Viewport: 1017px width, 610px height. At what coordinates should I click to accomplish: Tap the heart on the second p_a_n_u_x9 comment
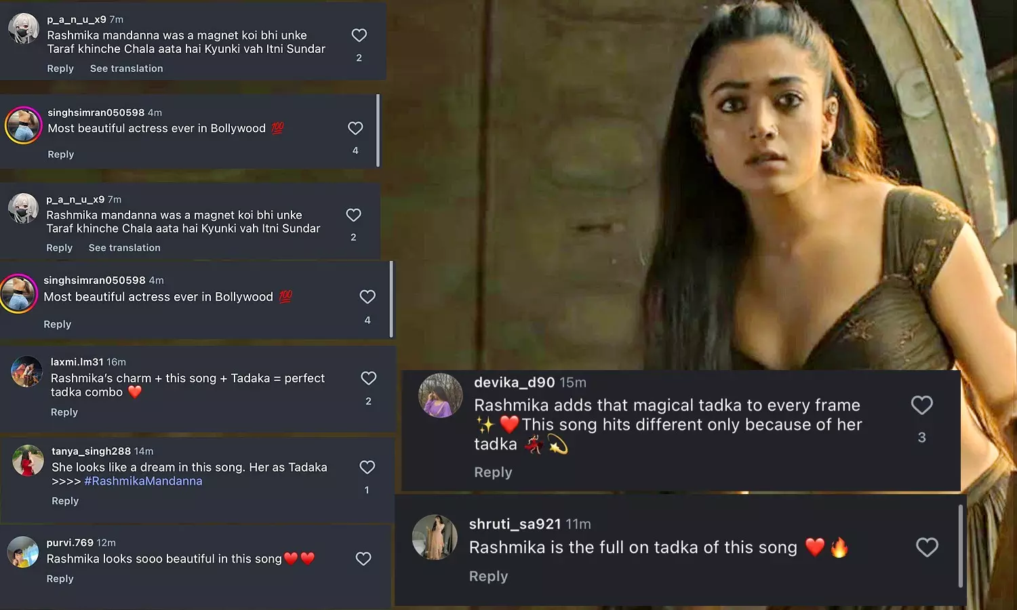pos(353,215)
